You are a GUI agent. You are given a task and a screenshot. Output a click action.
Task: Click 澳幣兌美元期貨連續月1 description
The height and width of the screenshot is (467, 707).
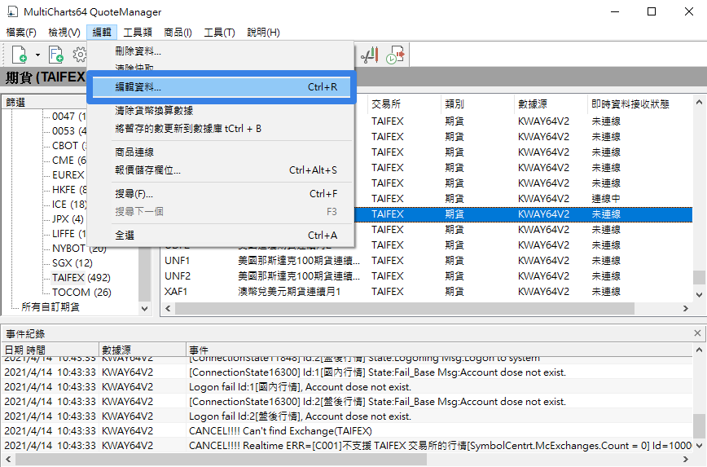point(289,292)
